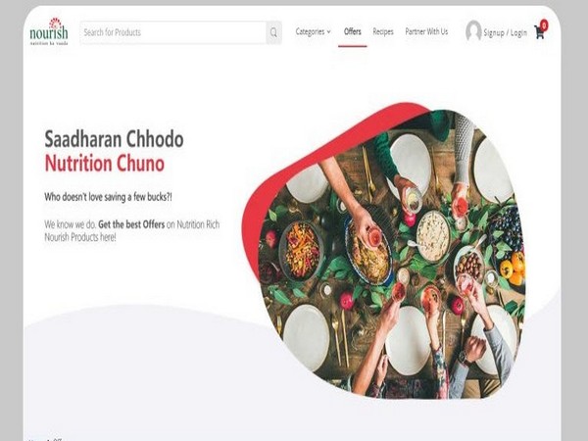This screenshot has height=441, width=588.
Task: Click the chevron next to Categories
Action: pos(329,32)
